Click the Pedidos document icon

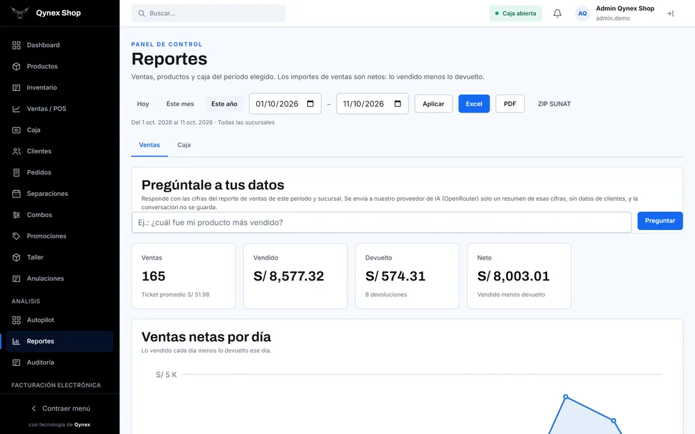[17, 173]
